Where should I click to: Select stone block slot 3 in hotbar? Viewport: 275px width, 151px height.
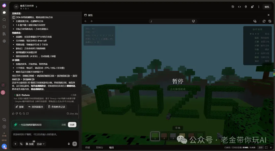(173, 136)
